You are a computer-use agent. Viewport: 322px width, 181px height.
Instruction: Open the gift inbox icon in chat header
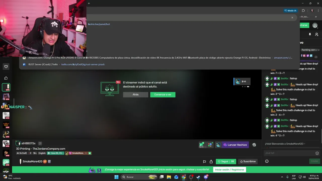tap(316, 57)
